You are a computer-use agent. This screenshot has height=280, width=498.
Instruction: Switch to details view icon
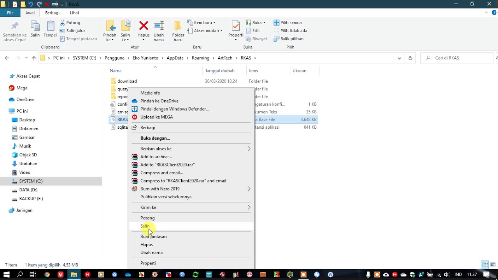(x=485, y=265)
